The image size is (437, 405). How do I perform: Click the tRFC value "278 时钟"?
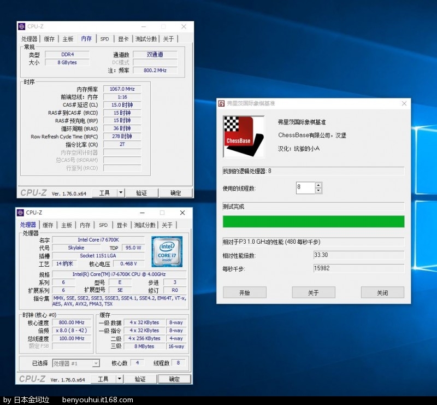tap(122, 137)
